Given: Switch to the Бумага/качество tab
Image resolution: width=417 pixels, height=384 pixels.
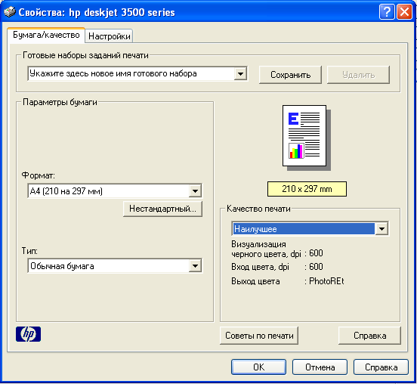Looking at the screenshot, I should point(46,35).
